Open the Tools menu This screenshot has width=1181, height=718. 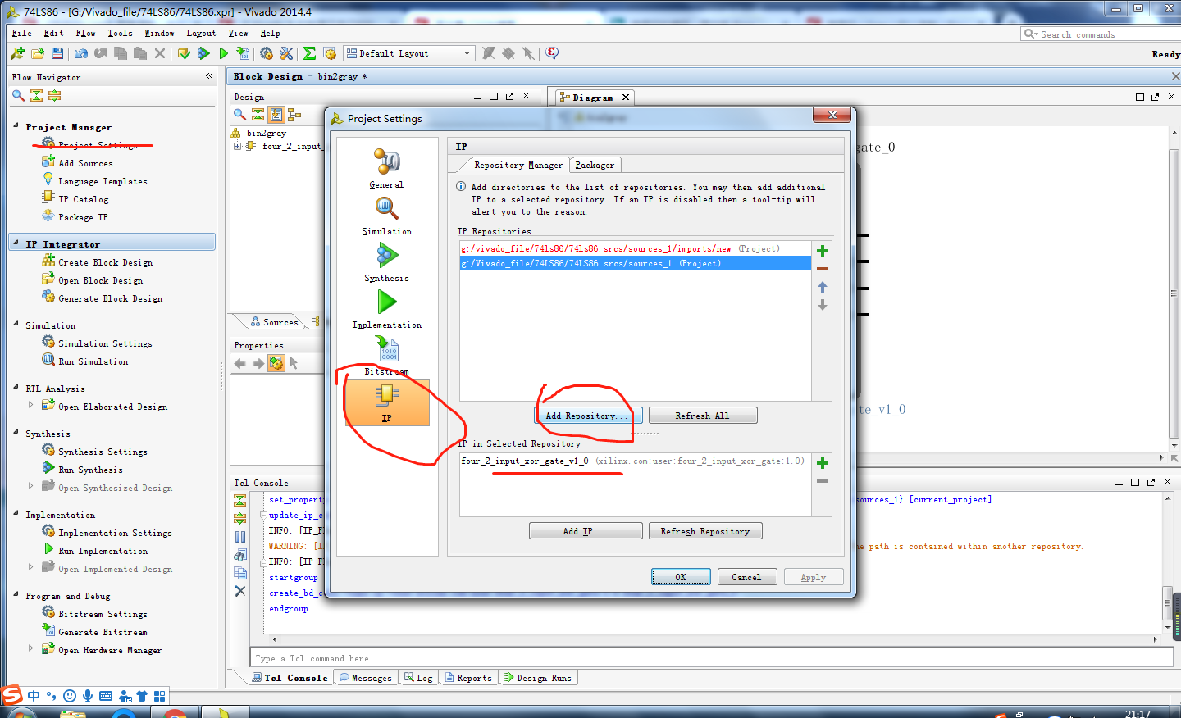(120, 34)
